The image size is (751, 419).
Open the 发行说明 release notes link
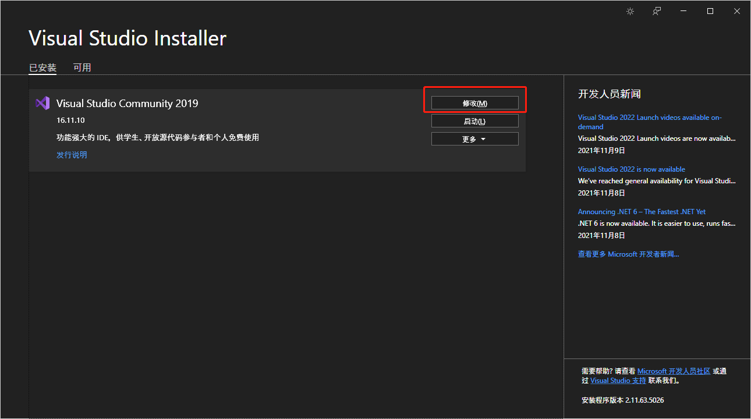[72, 154]
